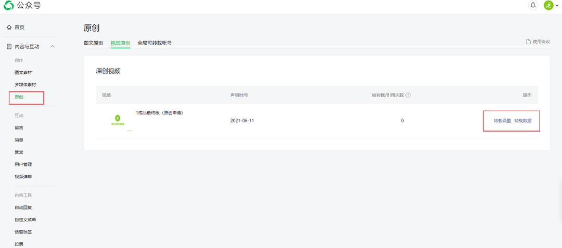Click the WeChat Official Account logo
562x248 pixels.
tap(9, 5)
